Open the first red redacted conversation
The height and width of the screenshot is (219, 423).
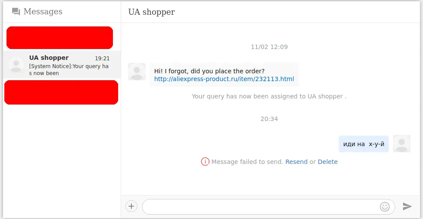[59, 38]
